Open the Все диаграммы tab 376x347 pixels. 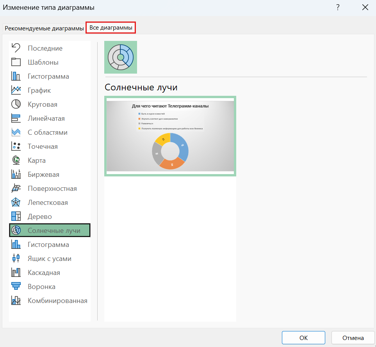tap(110, 28)
